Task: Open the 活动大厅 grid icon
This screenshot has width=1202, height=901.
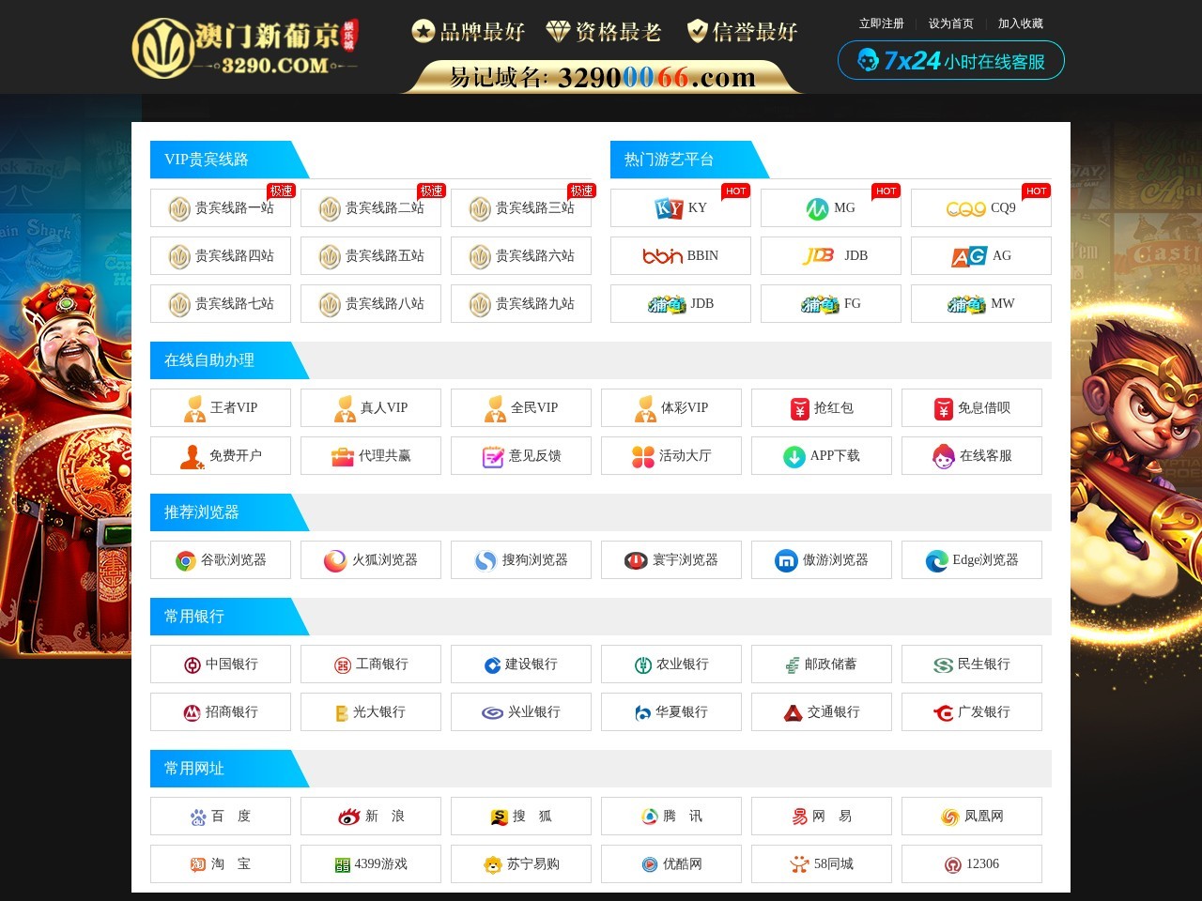Action: point(643,456)
